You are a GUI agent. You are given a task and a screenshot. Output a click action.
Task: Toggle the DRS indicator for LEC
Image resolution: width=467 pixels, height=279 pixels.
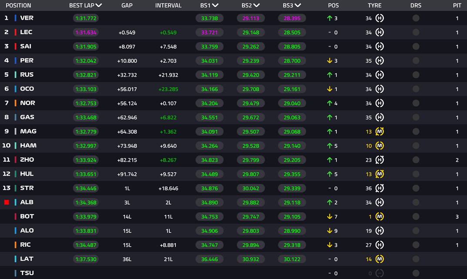pos(416,32)
